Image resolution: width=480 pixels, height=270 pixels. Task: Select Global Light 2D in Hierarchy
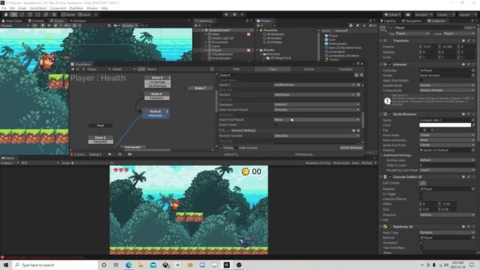click(x=223, y=38)
